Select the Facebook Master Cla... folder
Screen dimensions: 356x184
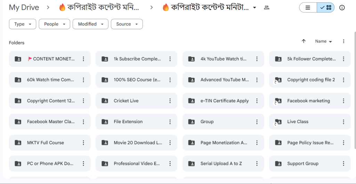pos(50,121)
